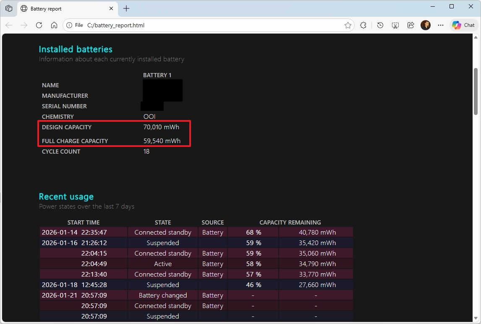This screenshot has width=481, height=324.
Task: Open the Extensions menu
Action: point(363,25)
